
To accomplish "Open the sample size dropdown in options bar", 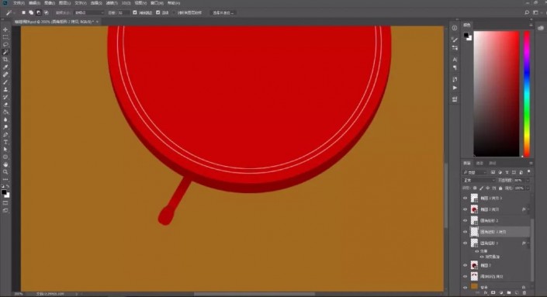I will [x=89, y=12].
